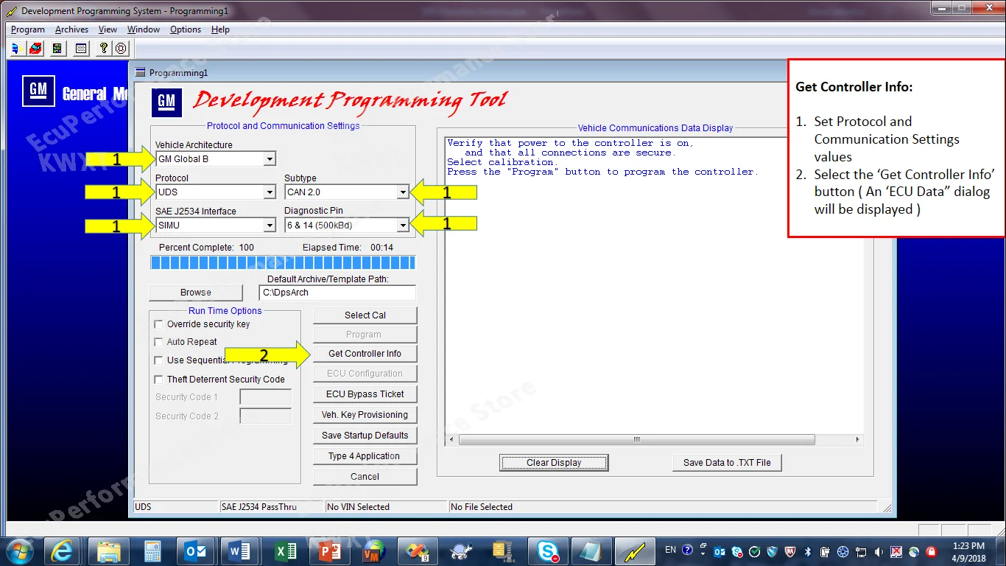This screenshot has height=566, width=1006.
Task: Click the Select Cal button
Action: coord(365,315)
